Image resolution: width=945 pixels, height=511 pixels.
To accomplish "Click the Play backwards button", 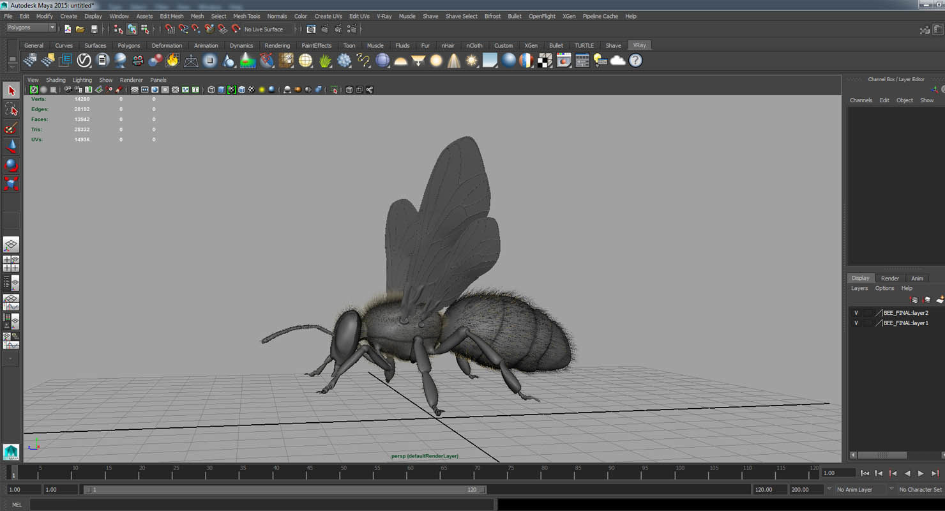I will [x=907, y=473].
